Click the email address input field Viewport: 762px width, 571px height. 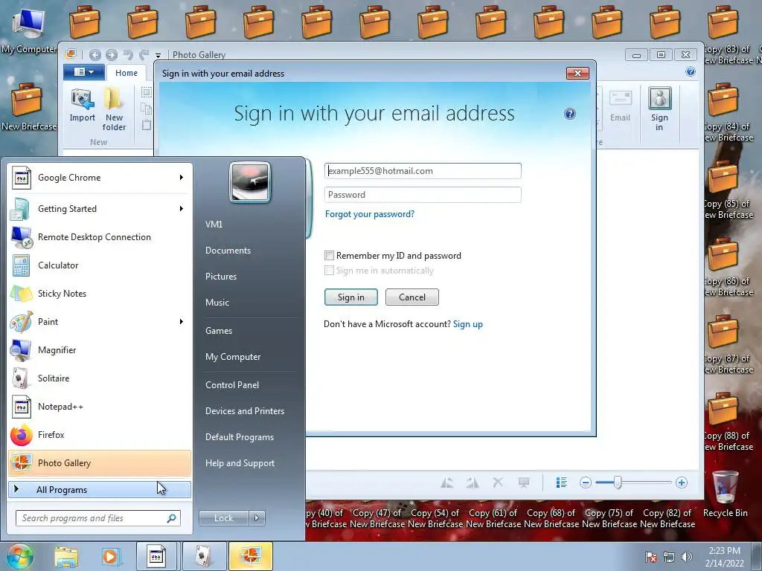[x=423, y=171]
